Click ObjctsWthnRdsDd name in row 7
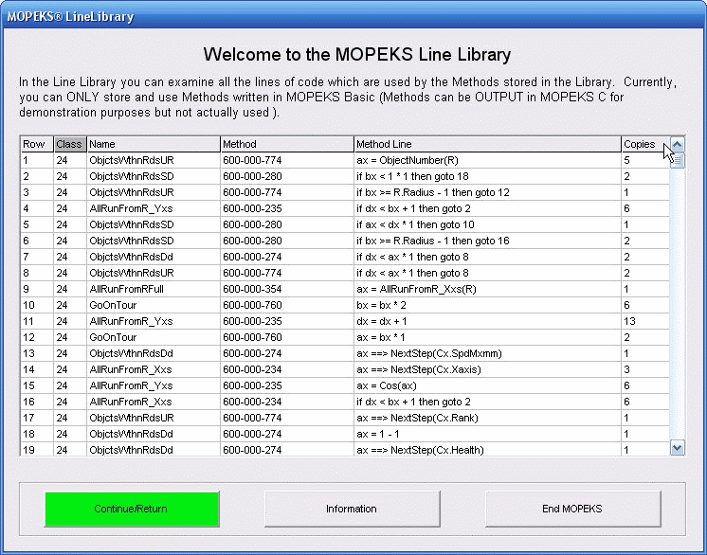Viewport: 707px width, 555px height. click(154, 258)
